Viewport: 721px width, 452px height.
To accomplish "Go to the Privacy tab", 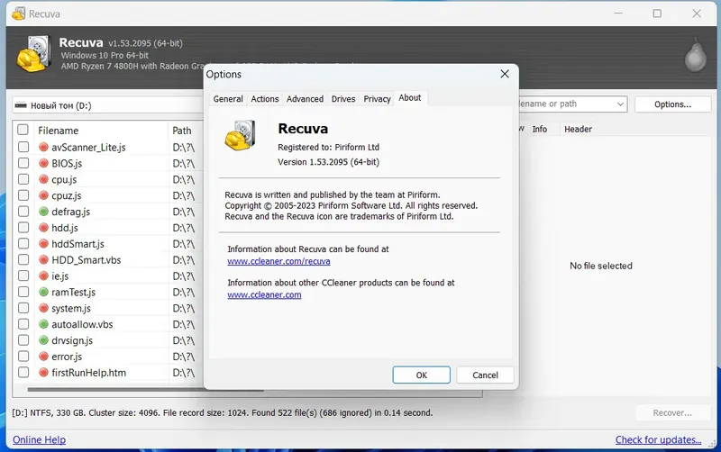I will (377, 99).
